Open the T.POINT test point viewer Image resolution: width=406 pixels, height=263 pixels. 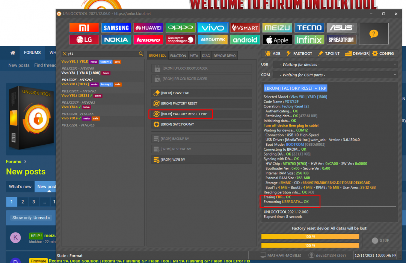[328, 54]
